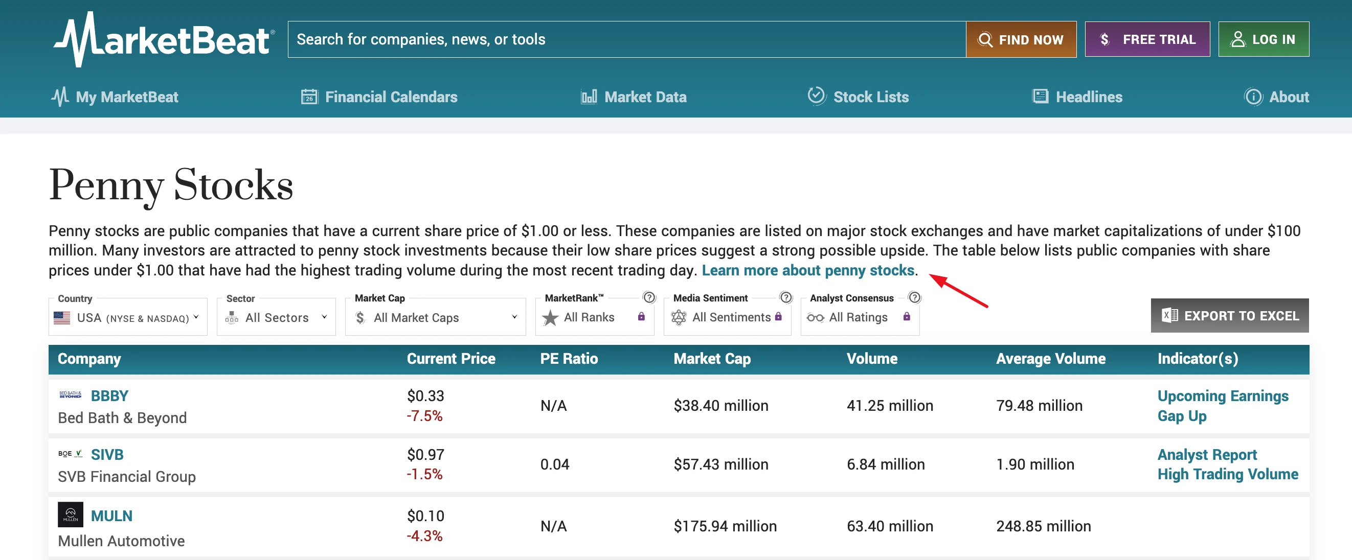Image resolution: width=1352 pixels, height=560 pixels.
Task: Click the purple lock icon on All Ranks
Action: 641,317
